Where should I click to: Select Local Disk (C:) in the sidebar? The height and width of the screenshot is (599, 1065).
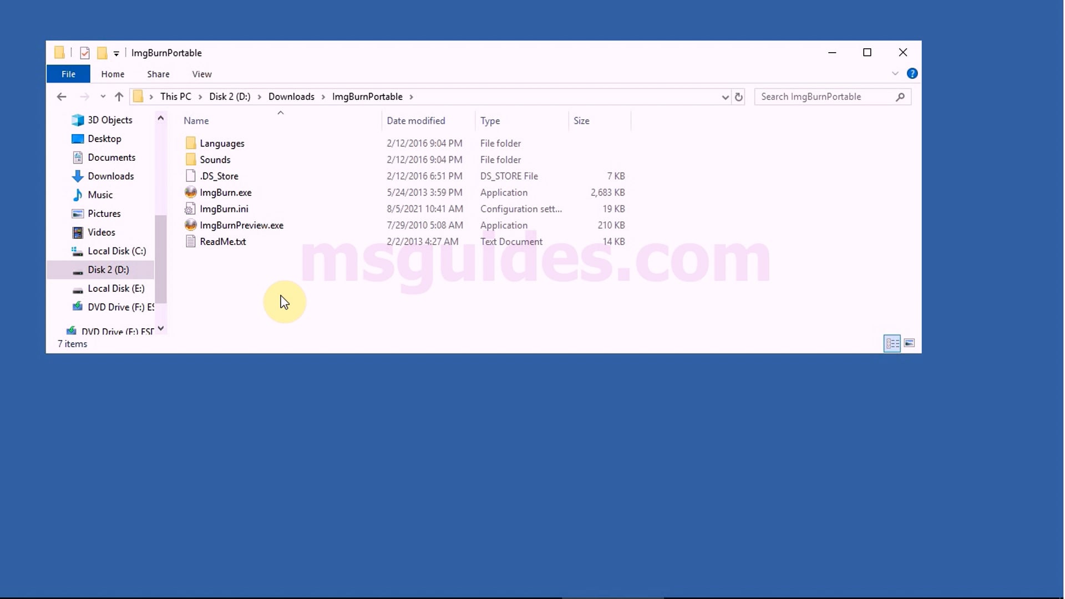point(117,251)
